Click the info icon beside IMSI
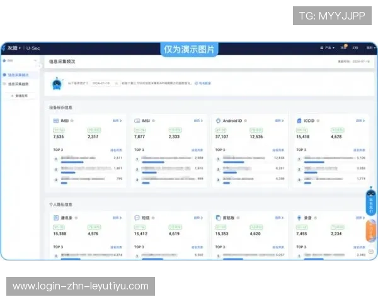 [x=154, y=121]
